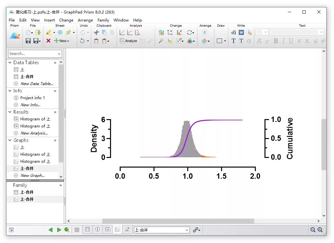334x243 pixels.
Task: Switch to data table view icon
Action: 88,230
